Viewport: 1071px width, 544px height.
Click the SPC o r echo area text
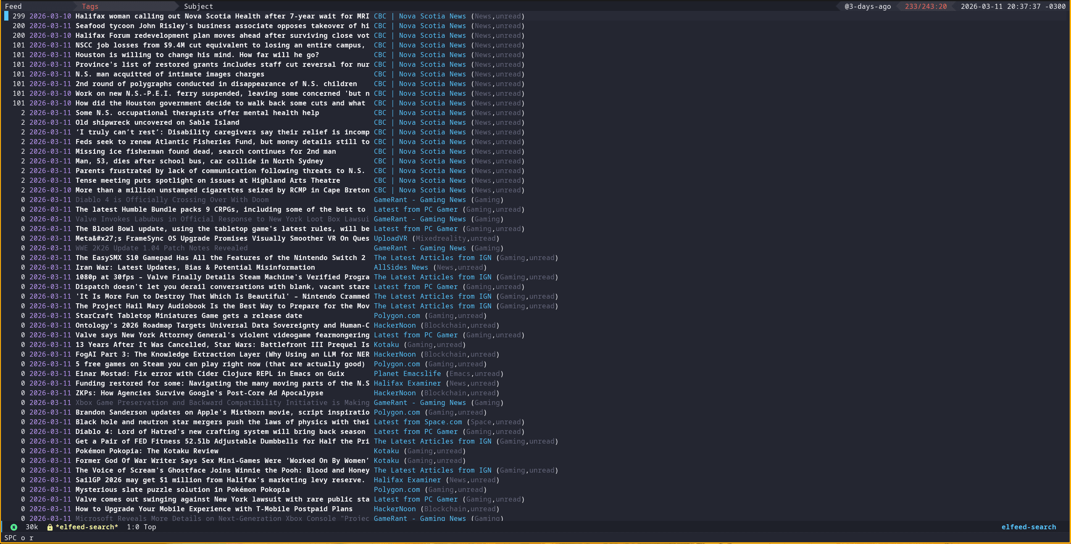[x=19, y=538]
